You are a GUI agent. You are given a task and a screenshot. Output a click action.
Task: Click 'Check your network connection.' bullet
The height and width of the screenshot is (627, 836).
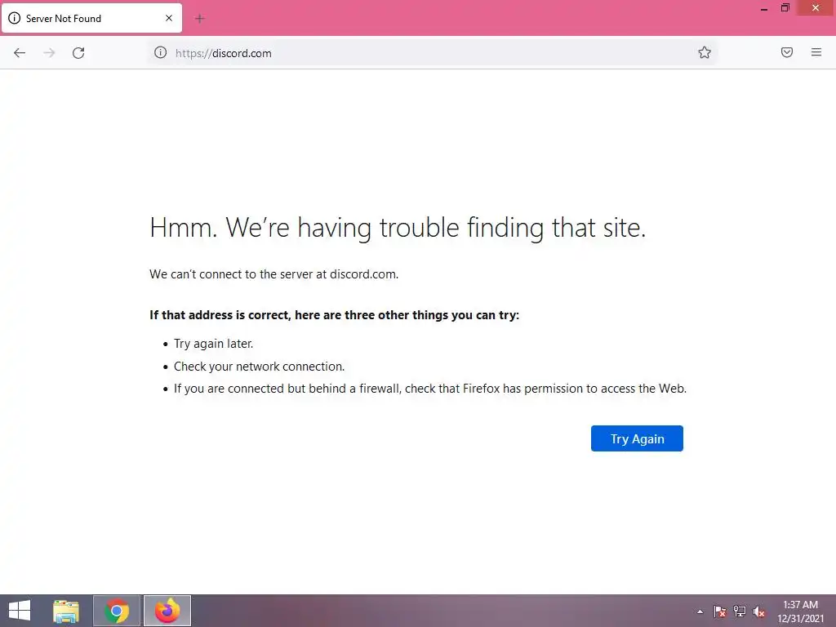[259, 367]
